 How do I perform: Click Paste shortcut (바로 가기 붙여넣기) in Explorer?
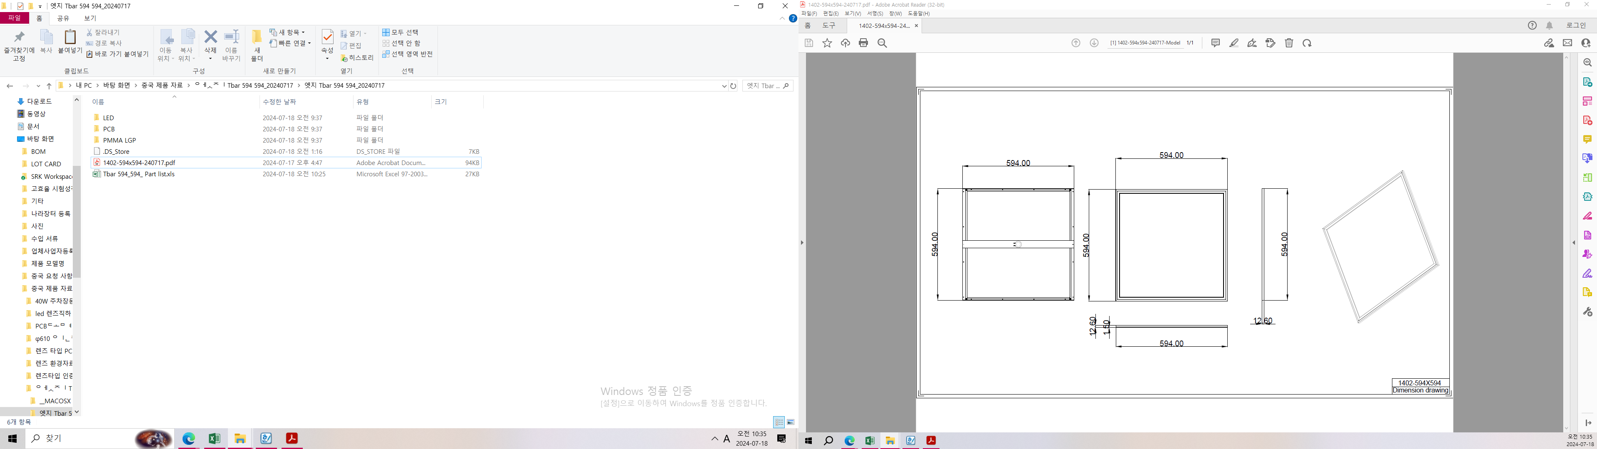pos(117,54)
